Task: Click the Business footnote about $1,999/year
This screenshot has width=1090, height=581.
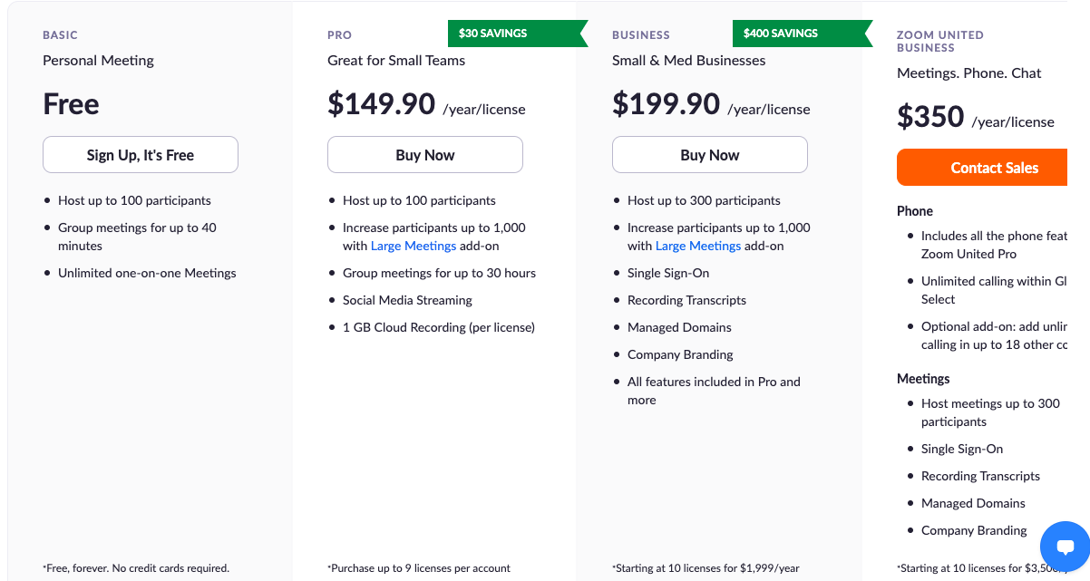Action: coord(706,568)
